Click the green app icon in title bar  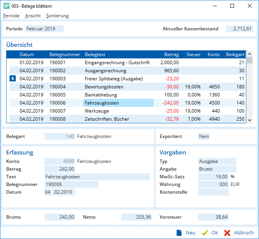[7, 6]
